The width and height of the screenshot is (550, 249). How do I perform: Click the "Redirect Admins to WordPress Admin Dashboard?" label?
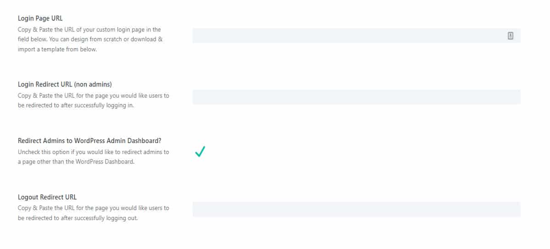(89, 141)
